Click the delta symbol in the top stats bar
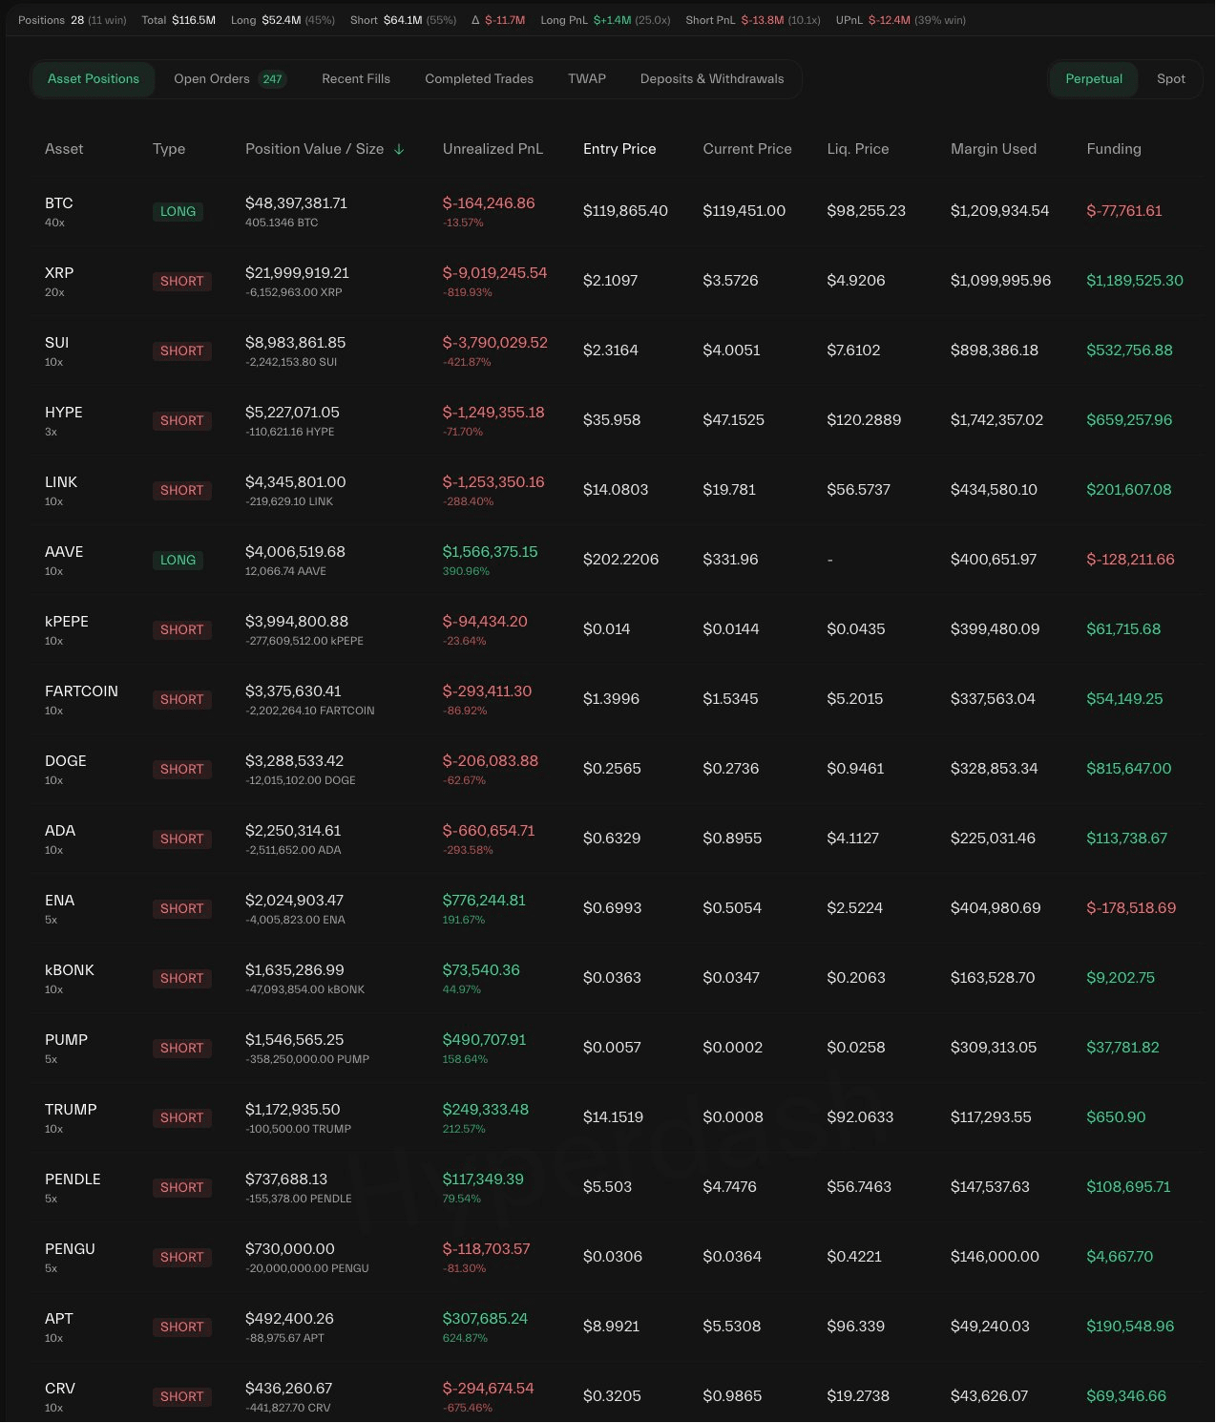This screenshot has width=1216, height=1423. [475, 20]
